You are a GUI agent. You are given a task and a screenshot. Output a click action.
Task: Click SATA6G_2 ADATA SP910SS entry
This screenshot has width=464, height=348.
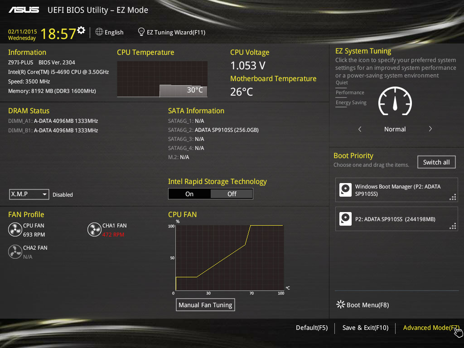(213, 130)
